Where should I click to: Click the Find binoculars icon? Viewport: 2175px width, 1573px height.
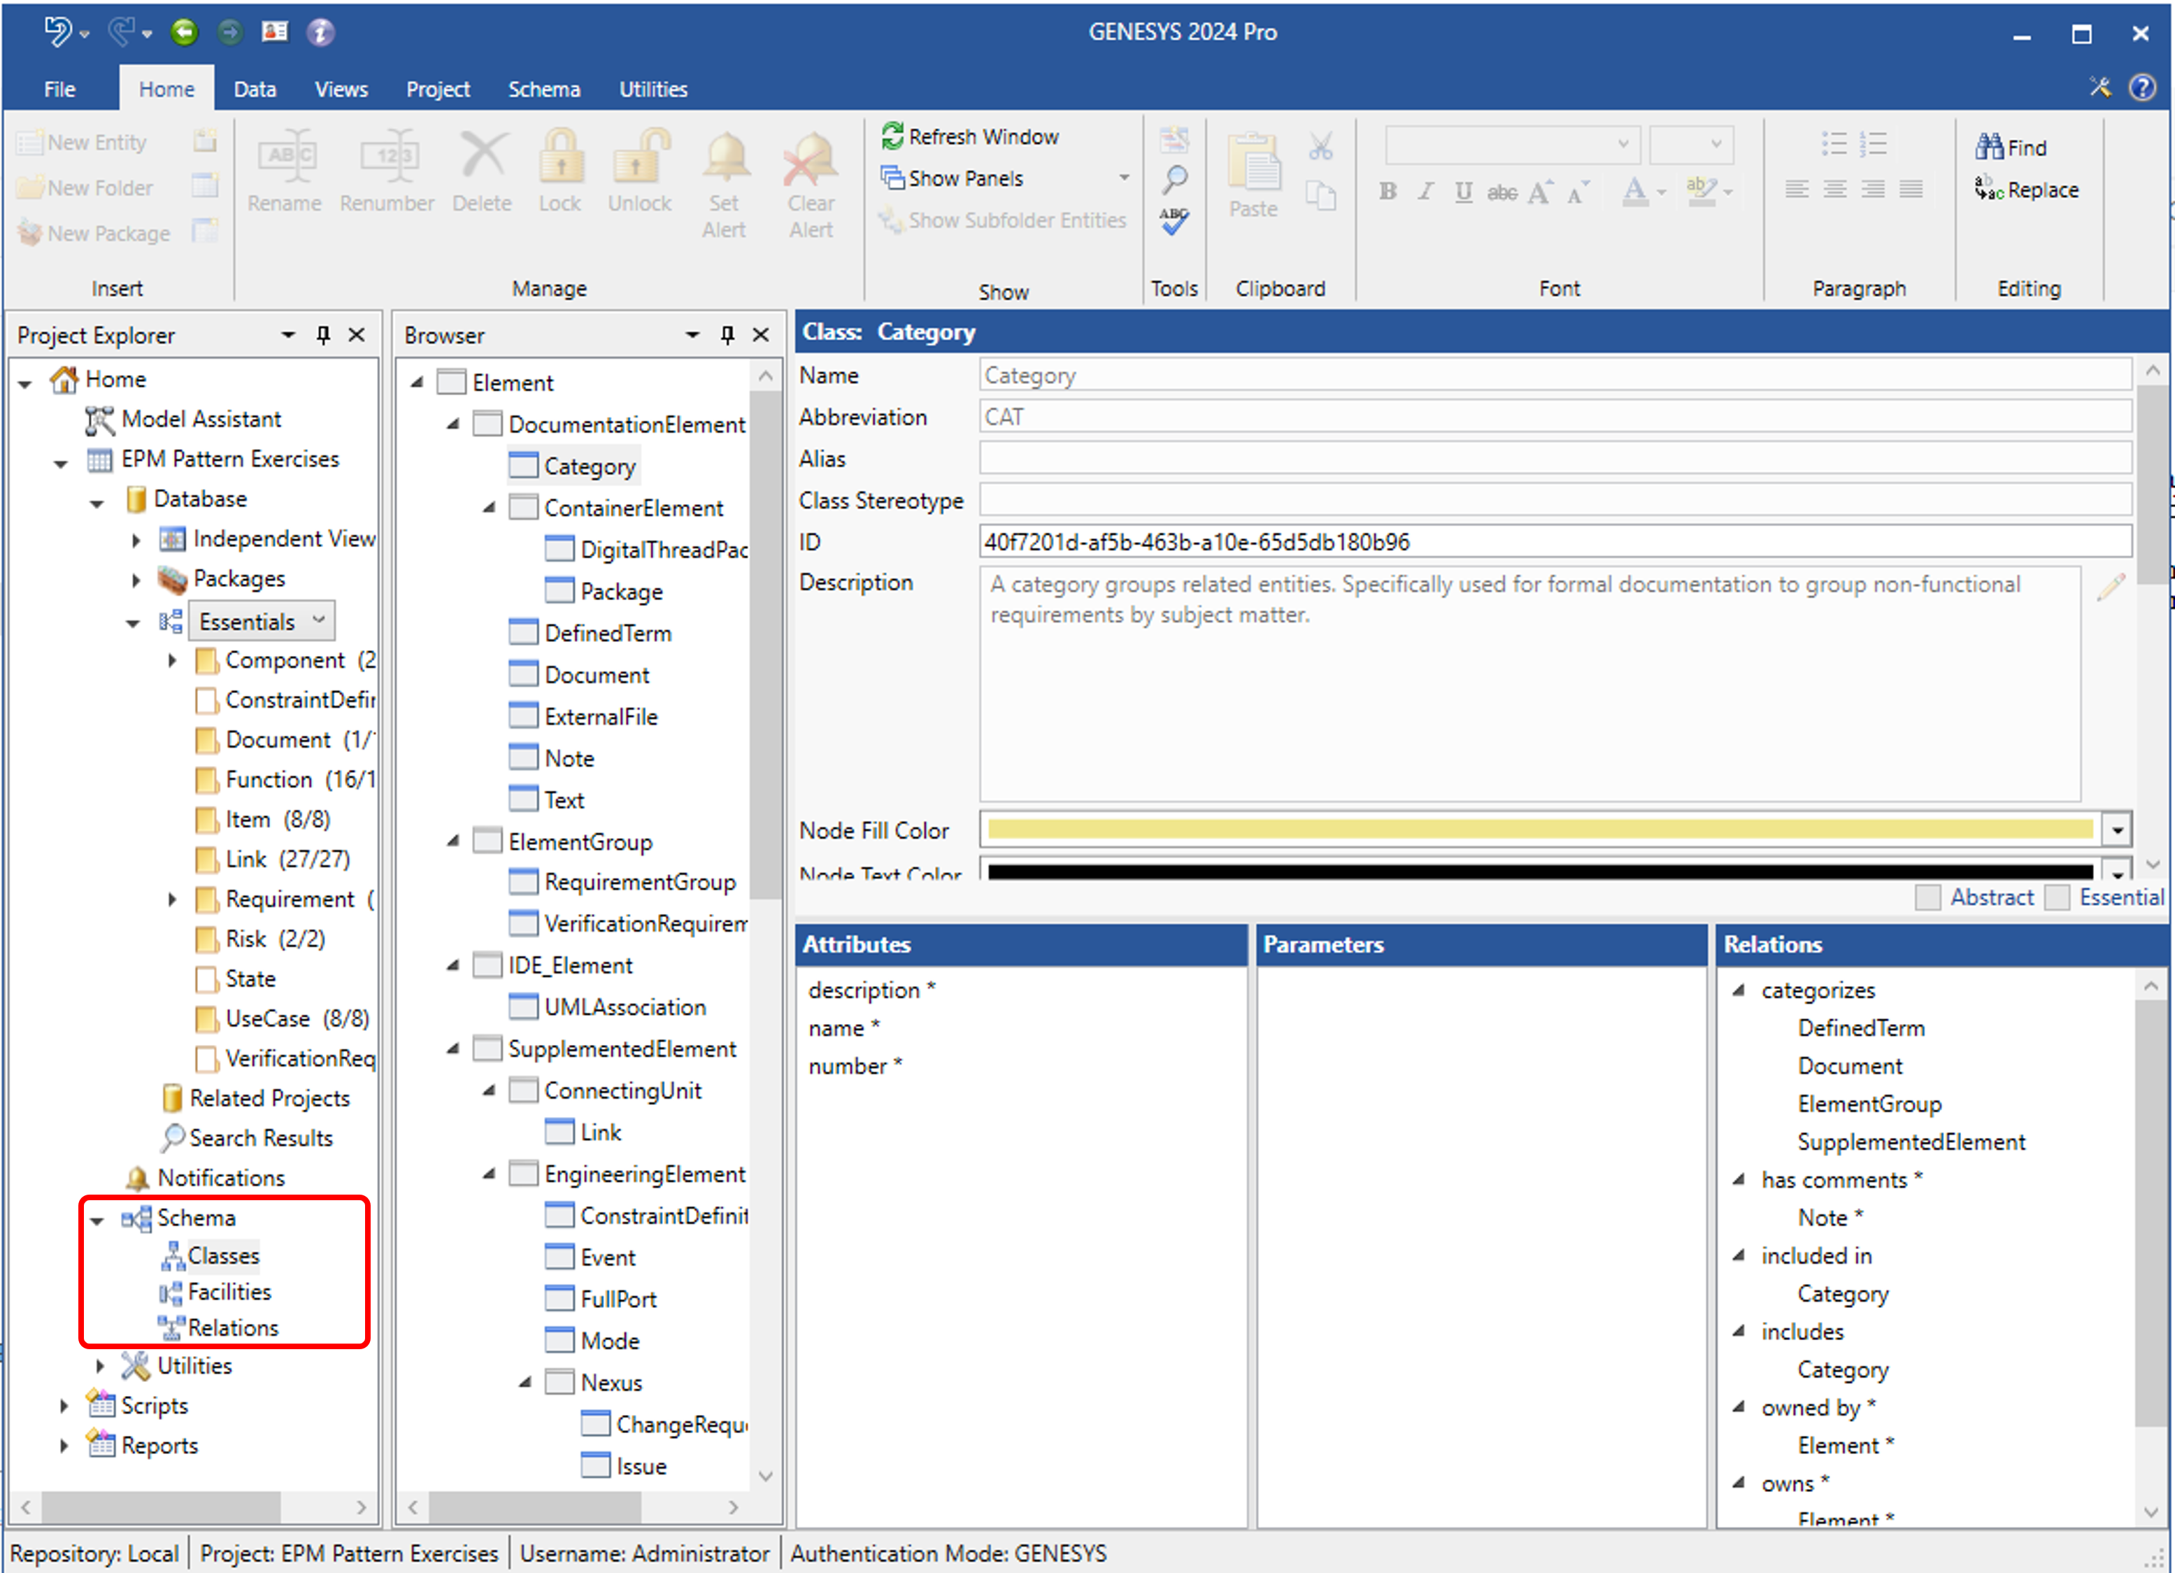pyautogui.click(x=1989, y=147)
